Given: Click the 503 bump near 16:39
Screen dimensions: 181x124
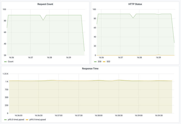Looking at the screenshot, I should coord(158,55).
